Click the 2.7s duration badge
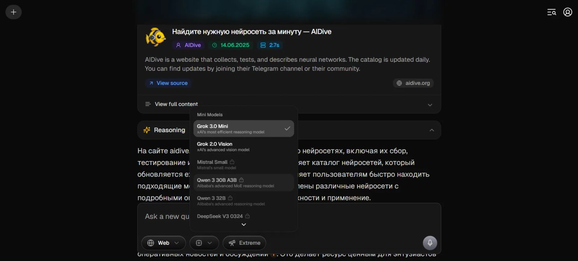 point(270,45)
